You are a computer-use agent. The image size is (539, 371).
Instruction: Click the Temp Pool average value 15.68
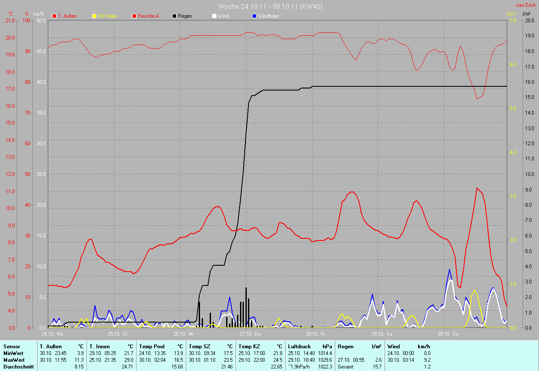[177, 367]
